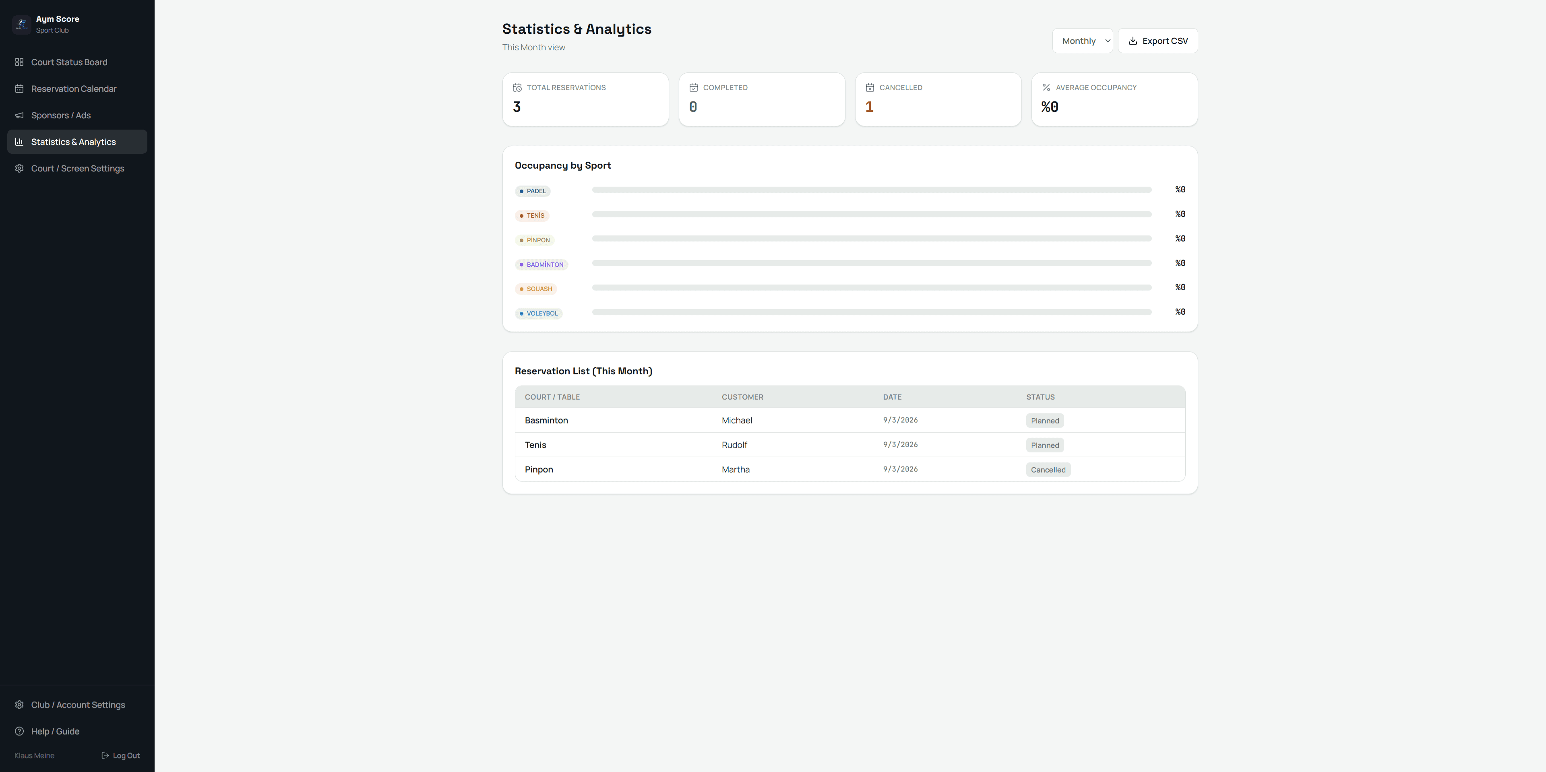Image resolution: width=1546 pixels, height=772 pixels.
Task: Click Planned status badge for Michael
Action: [x=1045, y=421]
